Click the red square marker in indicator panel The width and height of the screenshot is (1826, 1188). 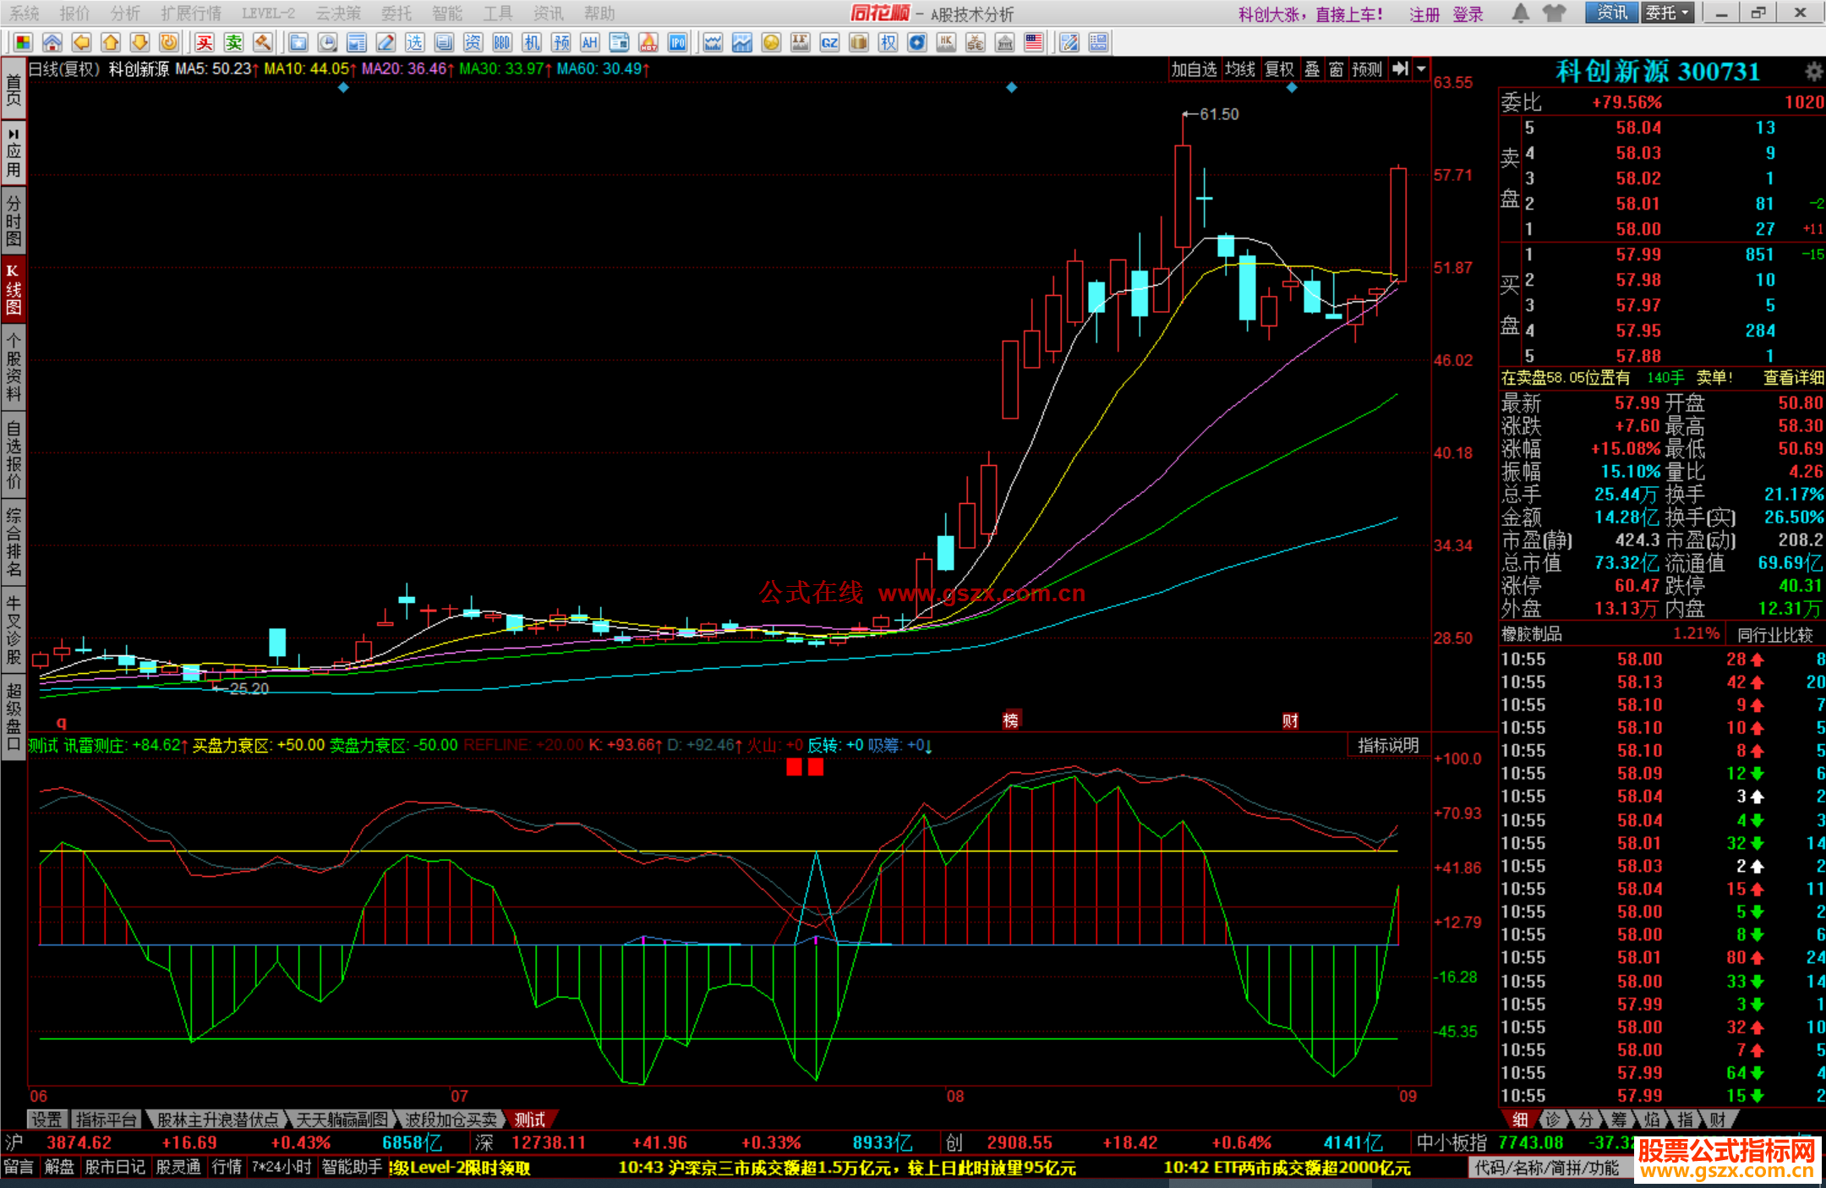pyautogui.click(x=794, y=767)
